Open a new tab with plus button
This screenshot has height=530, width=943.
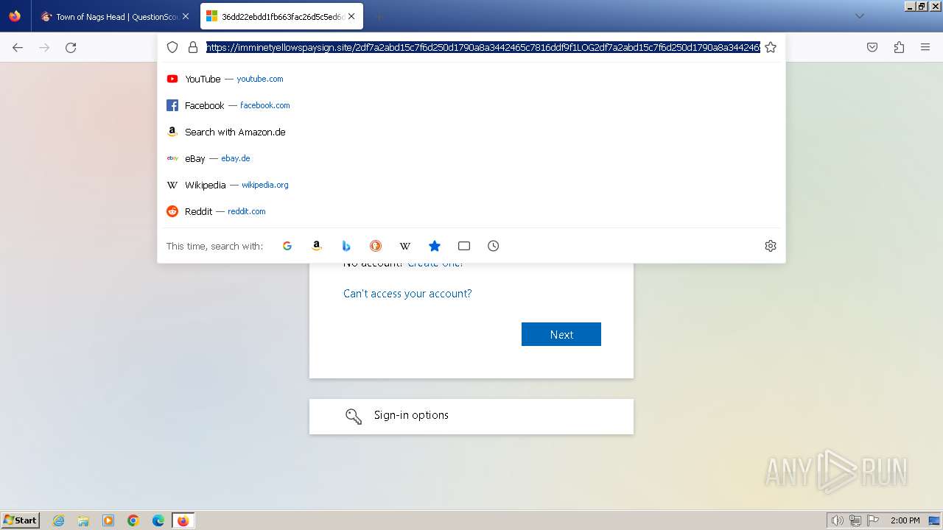point(379,16)
